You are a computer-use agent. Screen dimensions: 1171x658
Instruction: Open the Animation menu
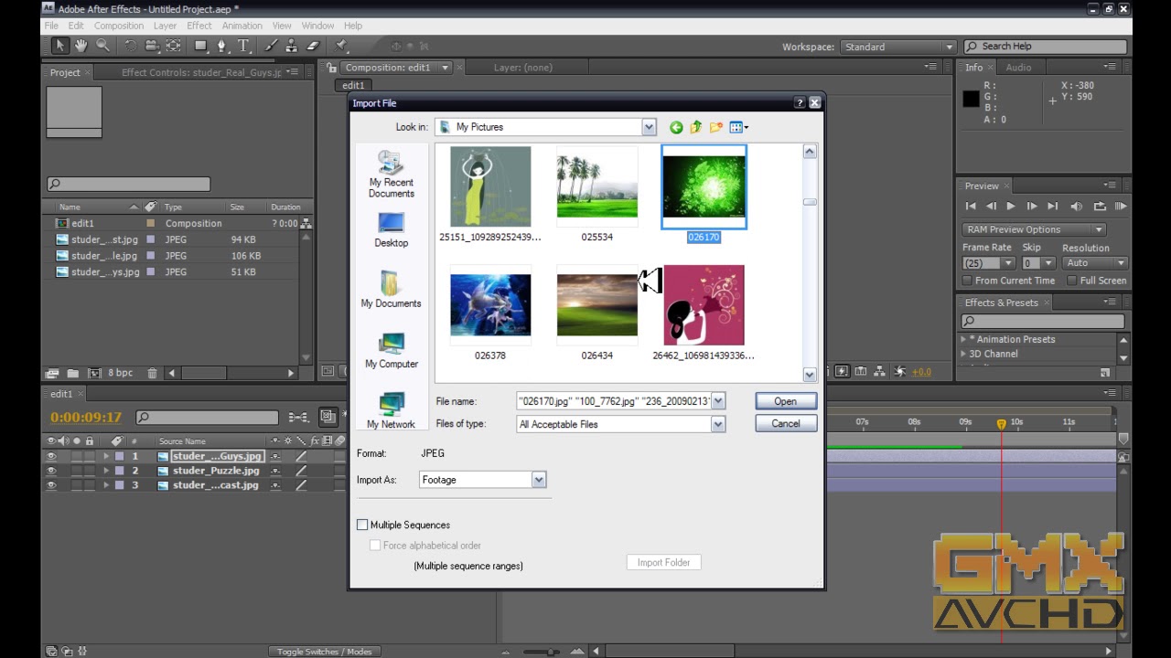pos(242,26)
